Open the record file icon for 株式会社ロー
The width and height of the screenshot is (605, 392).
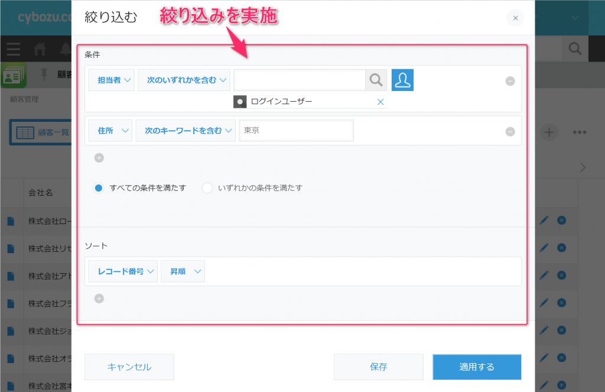[11, 221]
